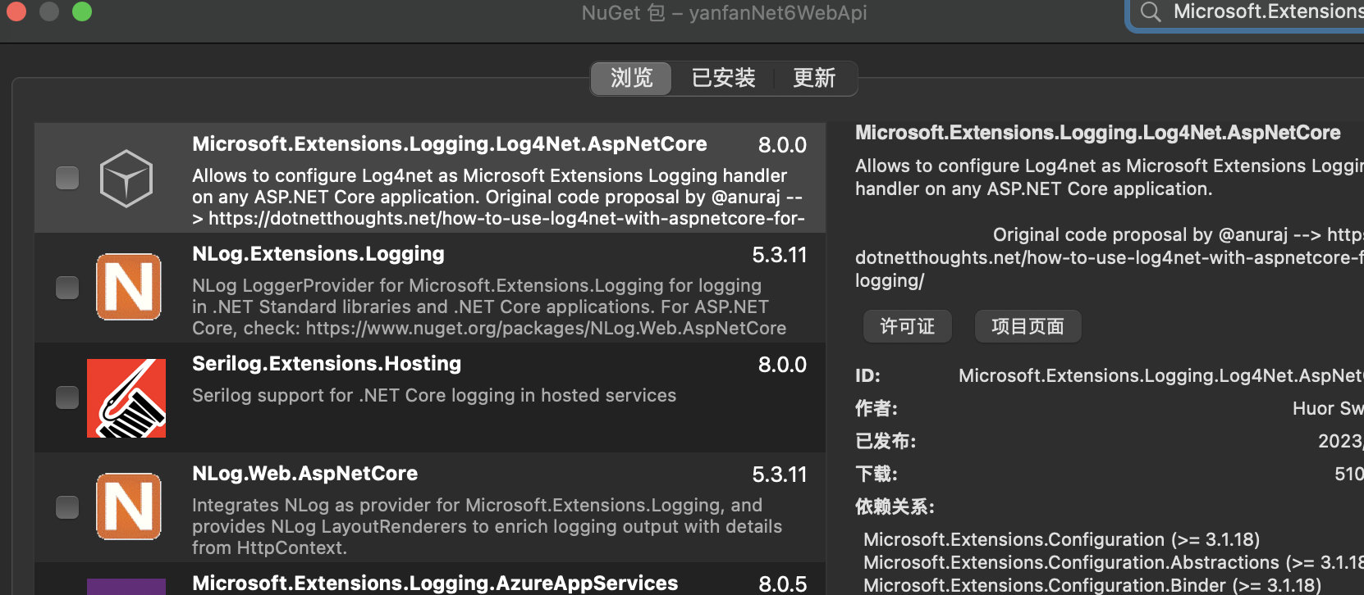Click the window title NuGet 包 – yanfanNet6WebApi
This screenshot has width=1364, height=595.
click(724, 13)
